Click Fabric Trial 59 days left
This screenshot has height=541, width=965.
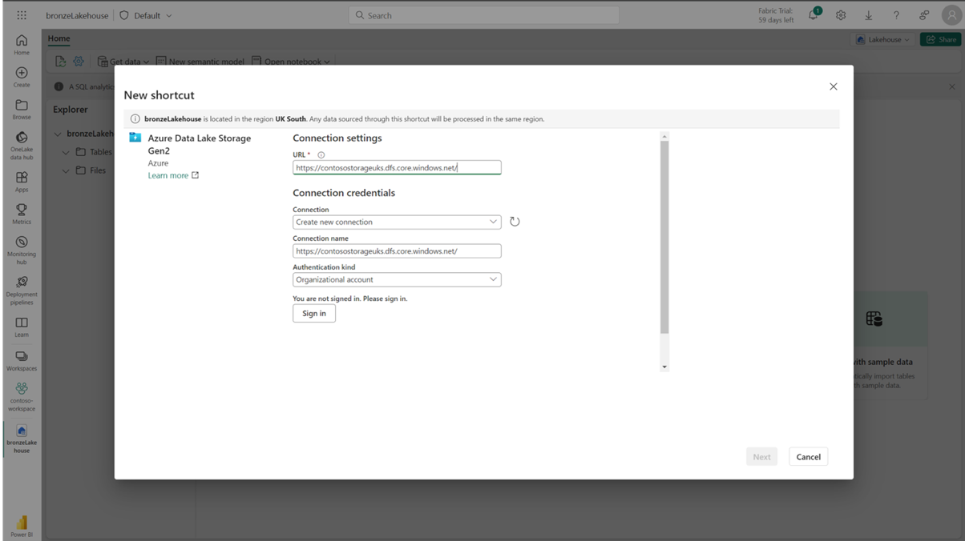tap(776, 15)
